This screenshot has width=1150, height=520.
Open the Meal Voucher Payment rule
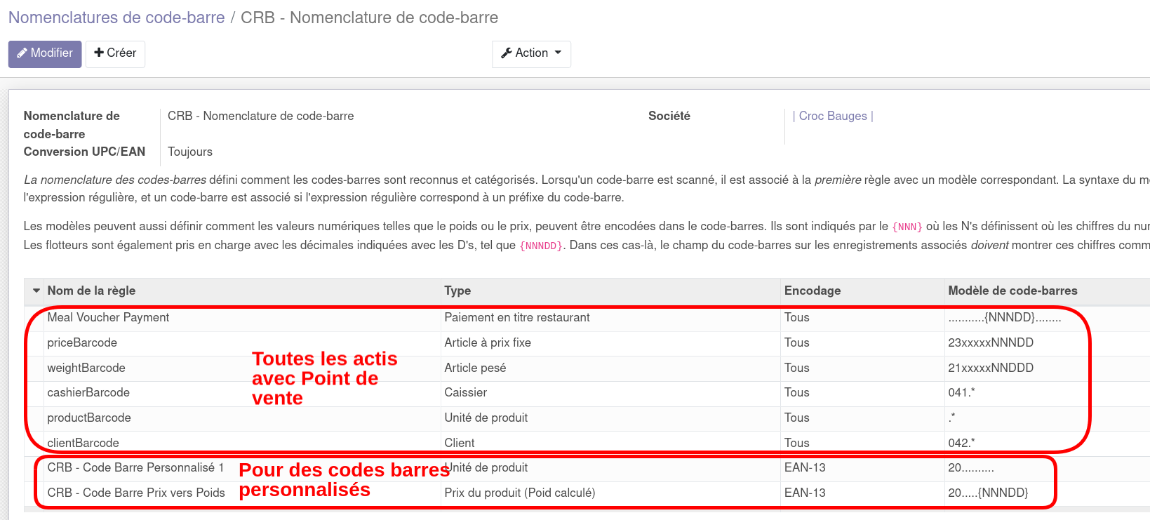coord(108,317)
